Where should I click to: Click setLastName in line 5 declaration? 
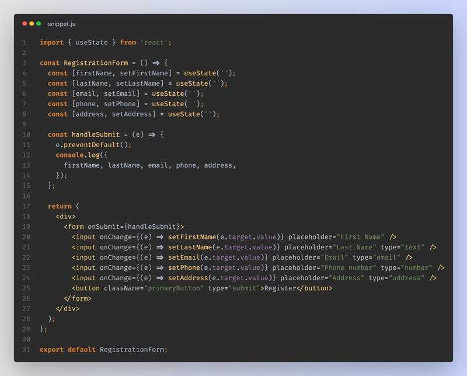(138, 83)
